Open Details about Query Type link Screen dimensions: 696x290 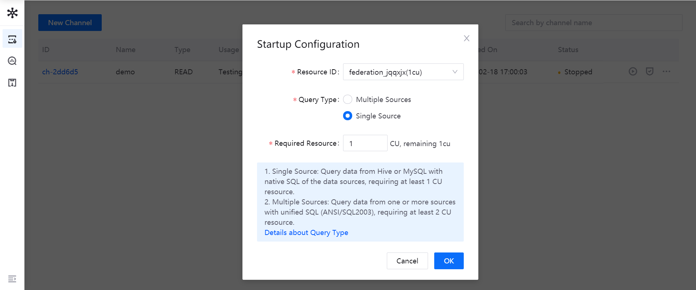coord(306,232)
